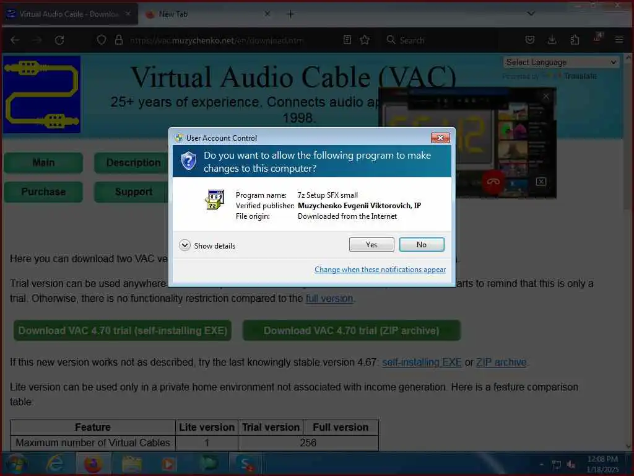Viewport: 634px width, 476px height.
Task: Click the red toolbar extension icon
Action: [x=597, y=38]
